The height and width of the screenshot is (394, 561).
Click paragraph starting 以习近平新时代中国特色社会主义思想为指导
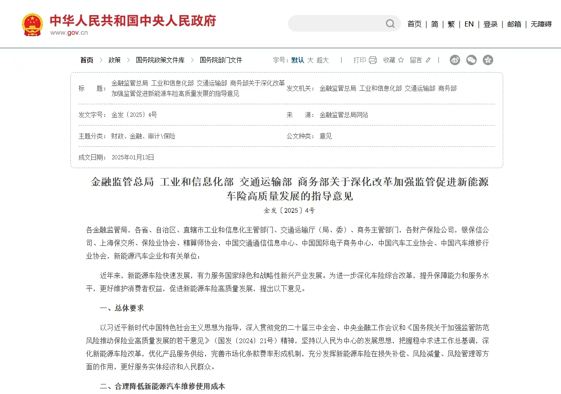288,347
